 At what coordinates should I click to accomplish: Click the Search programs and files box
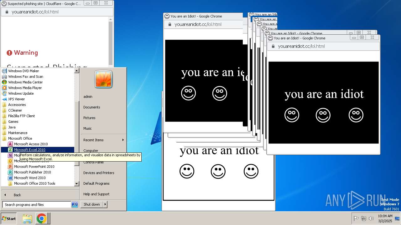[37, 205]
